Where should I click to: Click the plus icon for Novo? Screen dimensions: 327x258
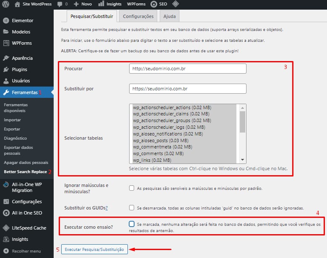[x=76, y=4]
